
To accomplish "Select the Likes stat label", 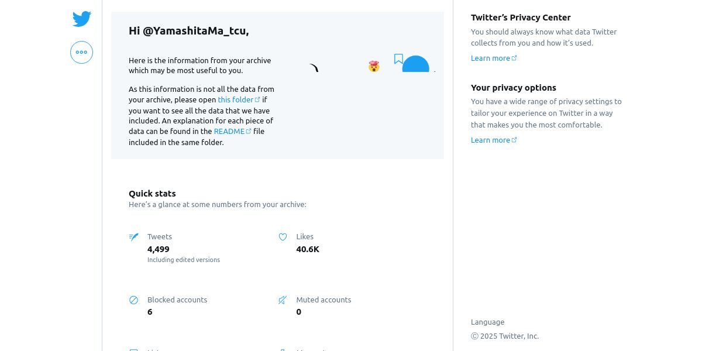I will (x=305, y=236).
